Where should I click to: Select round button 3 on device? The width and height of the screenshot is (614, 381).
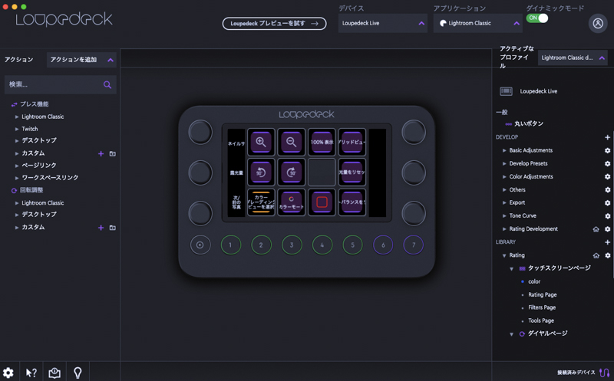(x=292, y=245)
